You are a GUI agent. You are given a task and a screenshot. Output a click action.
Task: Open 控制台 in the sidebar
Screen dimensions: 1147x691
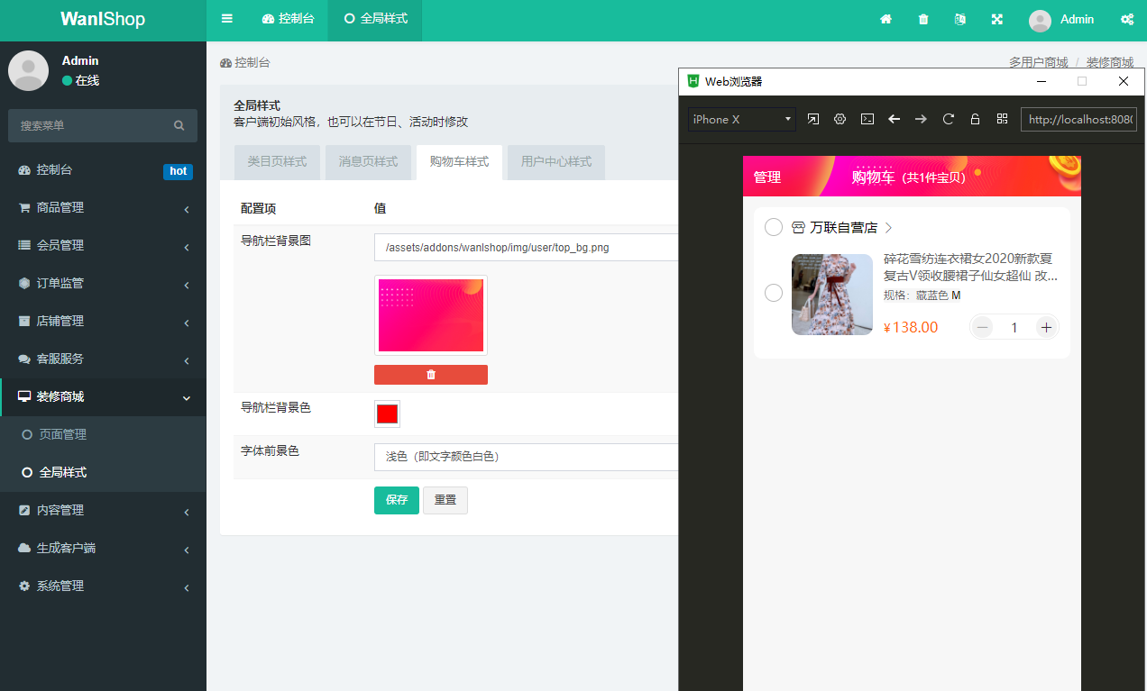(103, 169)
